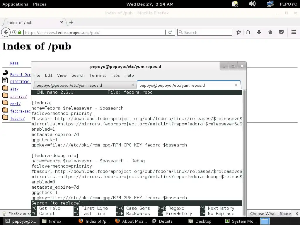Dismiss the Firefox notification bar with X
Viewport: 300px width, 225px height.
tap(296, 214)
